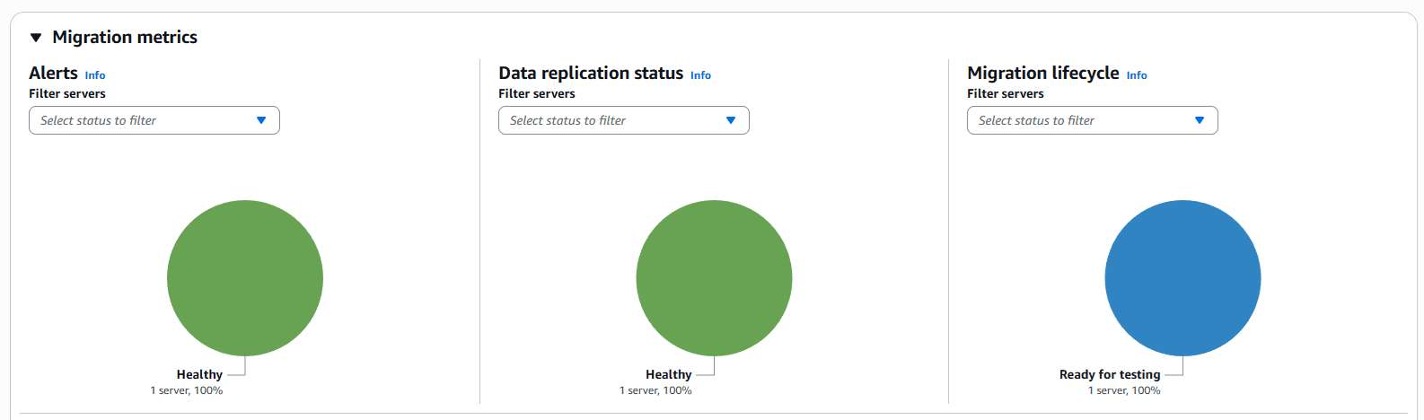Collapse the Migration metrics section
1424x420 pixels.
[36, 38]
